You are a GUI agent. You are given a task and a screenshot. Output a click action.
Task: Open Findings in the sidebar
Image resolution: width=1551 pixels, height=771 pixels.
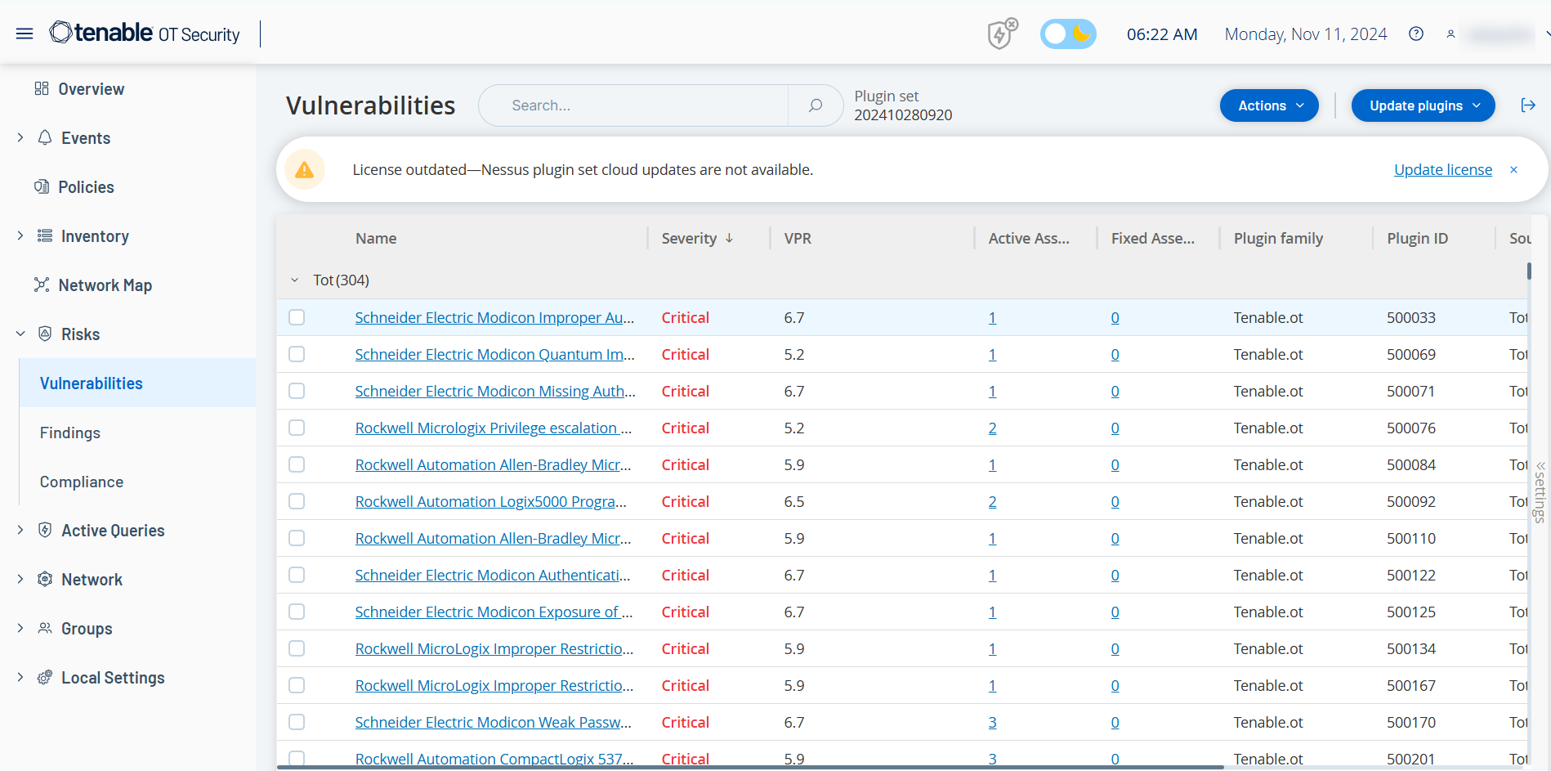point(70,433)
